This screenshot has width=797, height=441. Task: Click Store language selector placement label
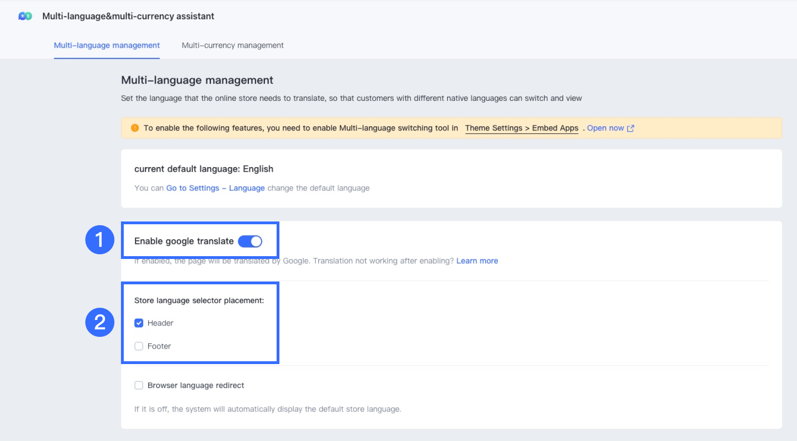pos(199,301)
